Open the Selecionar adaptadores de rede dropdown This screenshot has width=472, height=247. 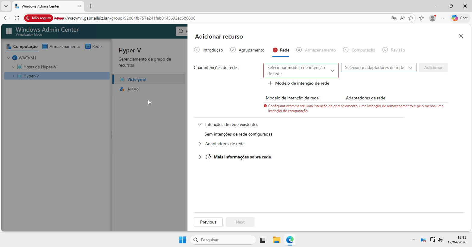(x=378, y=67)
